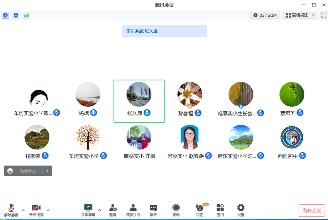Click 西附初中's muted microphone icon

tap(302, 156)
